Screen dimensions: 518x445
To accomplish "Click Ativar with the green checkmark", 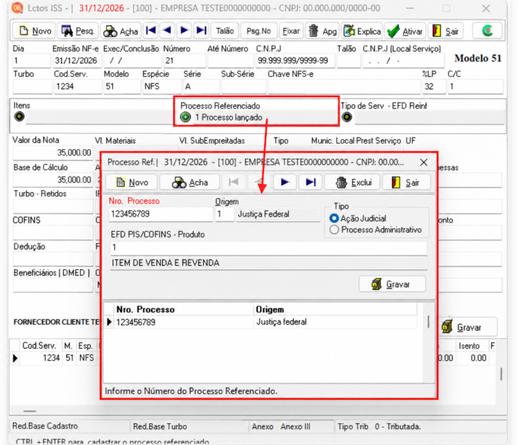I will [405, 31].
